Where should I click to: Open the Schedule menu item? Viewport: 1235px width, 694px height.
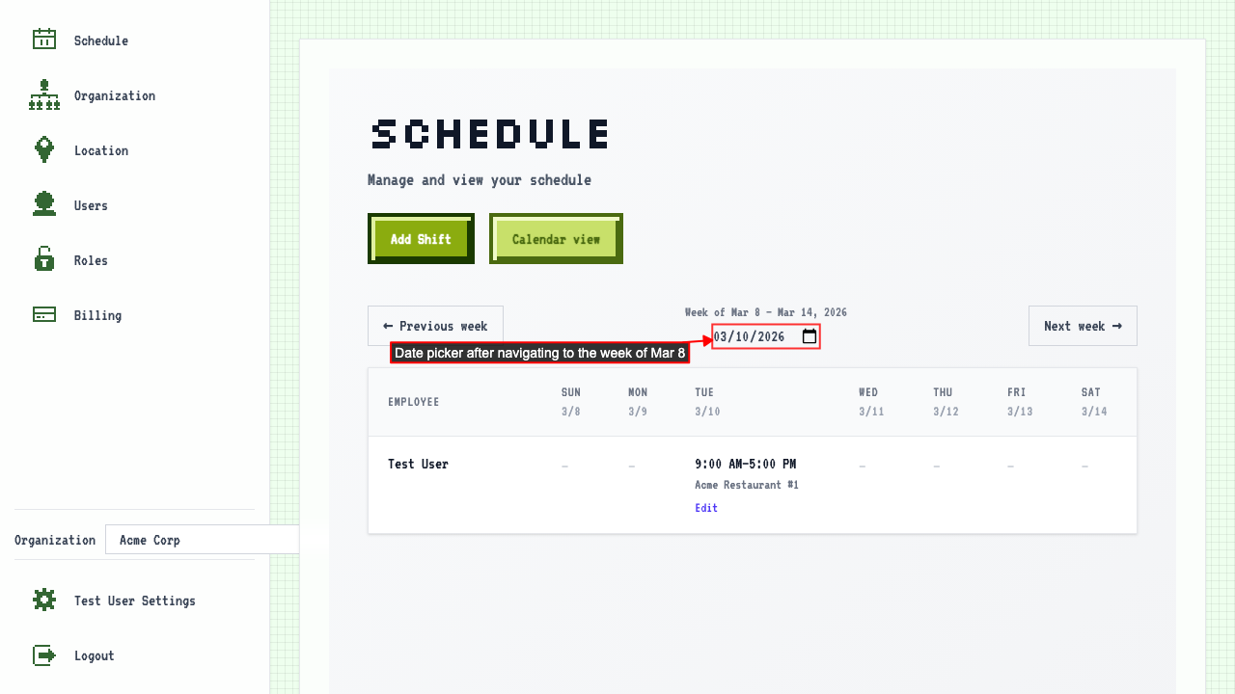(101, 40)
